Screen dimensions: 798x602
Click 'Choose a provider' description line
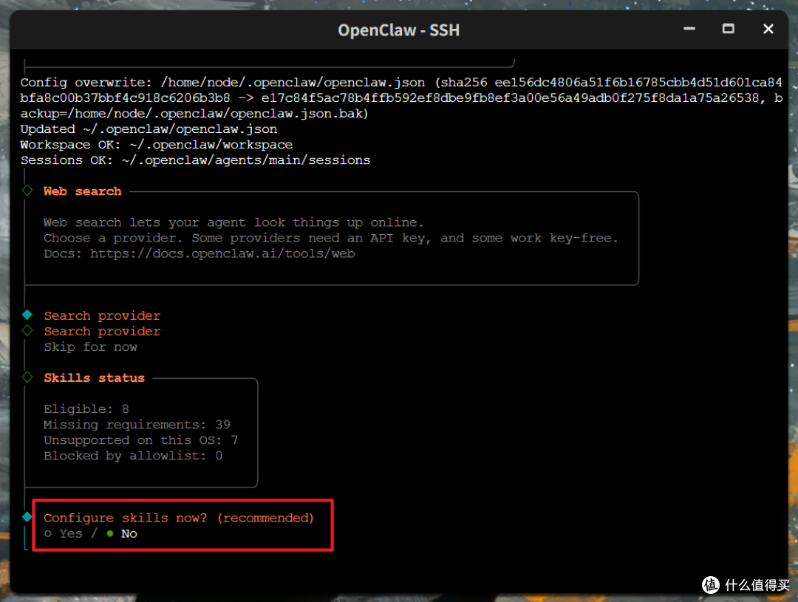[x=330, y=238]
